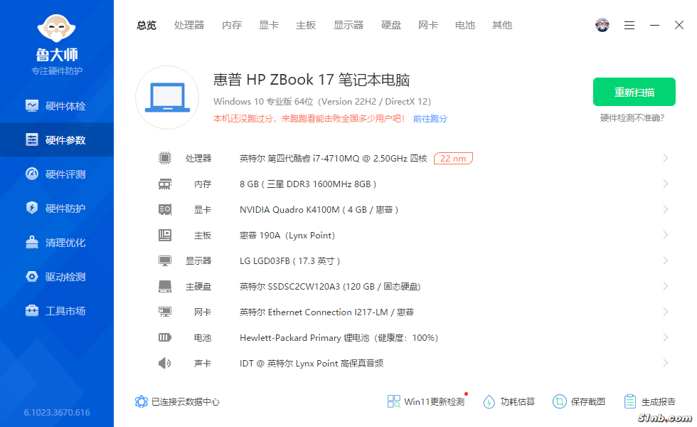Screen dimensions: 697x427
Task: Open 硬件防护 in the sidebar
Action: [x=56, y=208]
